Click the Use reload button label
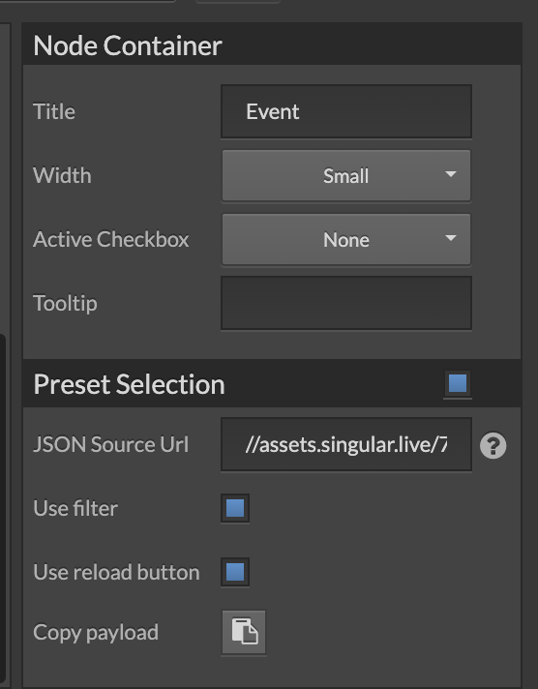Viewport: 538px width, 689px height. (x=116, y=572)
